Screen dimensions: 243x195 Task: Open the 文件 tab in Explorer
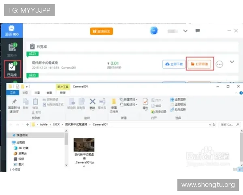tap(13, 93)
